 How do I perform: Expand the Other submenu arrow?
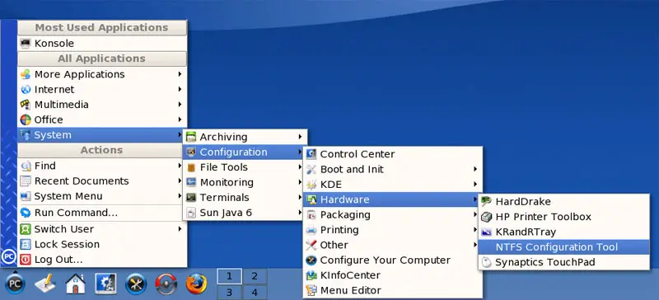coord(475,245)
